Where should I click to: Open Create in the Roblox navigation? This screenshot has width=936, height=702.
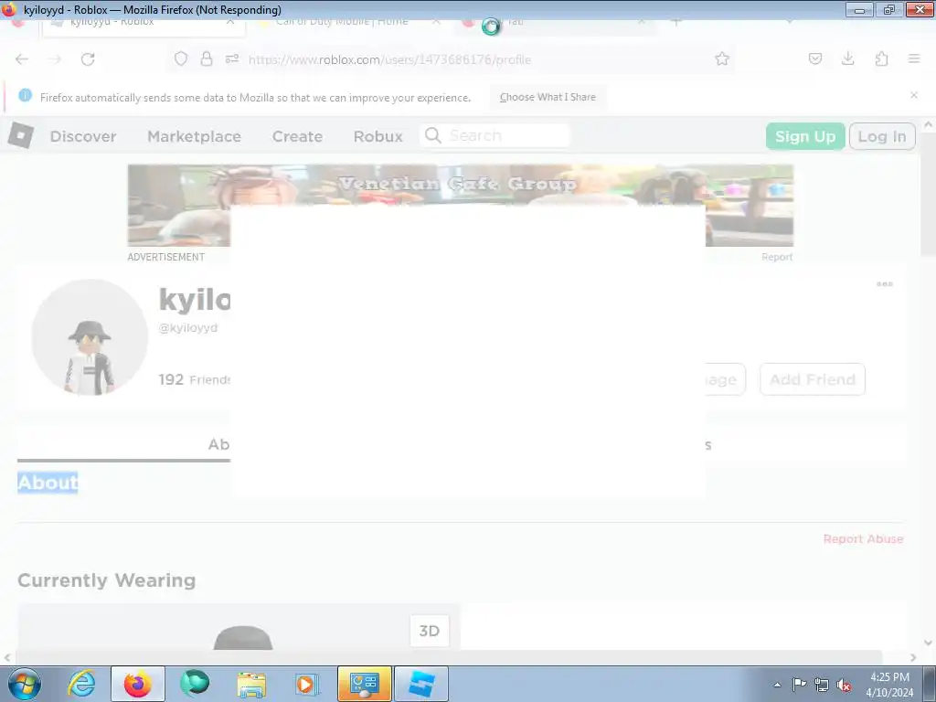pos(297,136)
